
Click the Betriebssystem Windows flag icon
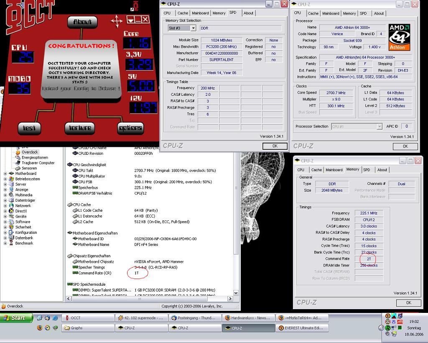11,179
